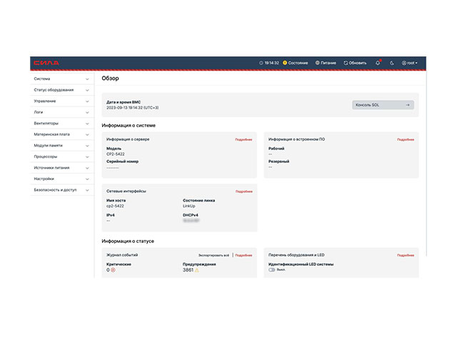Toggle the system identification LED switch
This screenshot has height=343, width=457.
point(272,270)
